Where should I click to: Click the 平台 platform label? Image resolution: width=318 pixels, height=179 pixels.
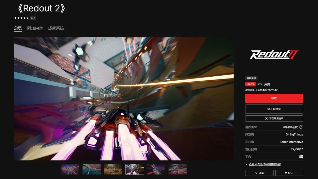click(248, 157)
